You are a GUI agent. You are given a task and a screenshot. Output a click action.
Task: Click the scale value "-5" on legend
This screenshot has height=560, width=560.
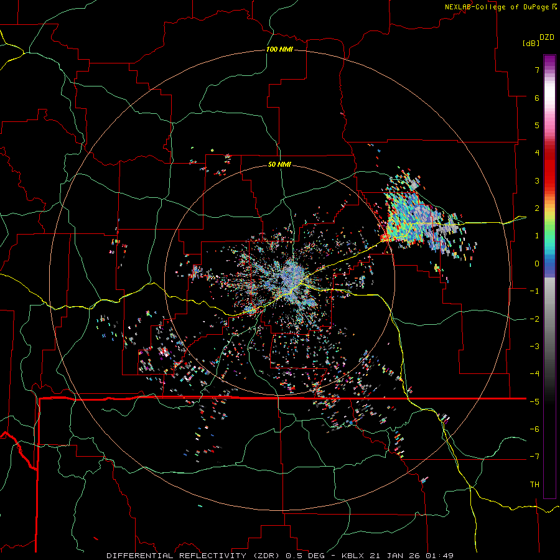[x=534, y=402]
